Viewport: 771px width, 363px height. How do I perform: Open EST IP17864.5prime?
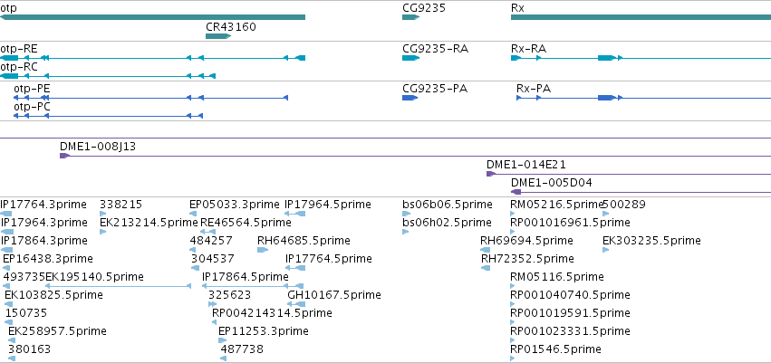point(253,286)
